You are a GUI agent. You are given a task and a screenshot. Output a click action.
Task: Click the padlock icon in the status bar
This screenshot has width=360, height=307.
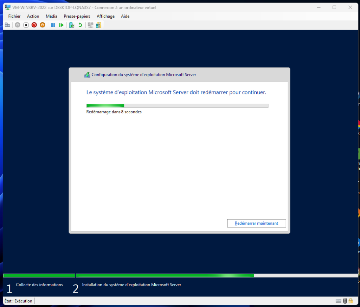point(351,301)
